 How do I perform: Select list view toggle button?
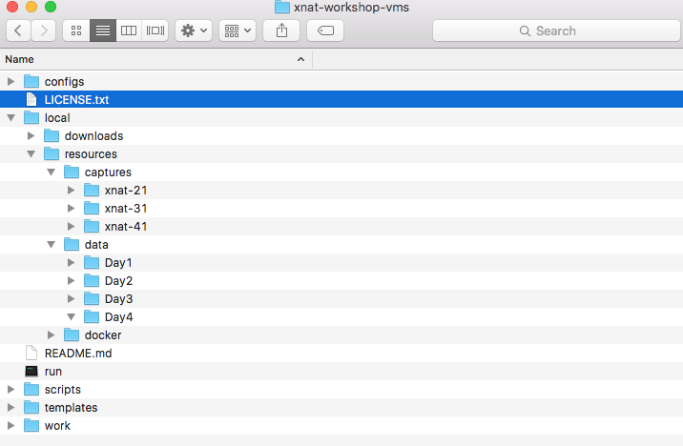click(103, 30)
